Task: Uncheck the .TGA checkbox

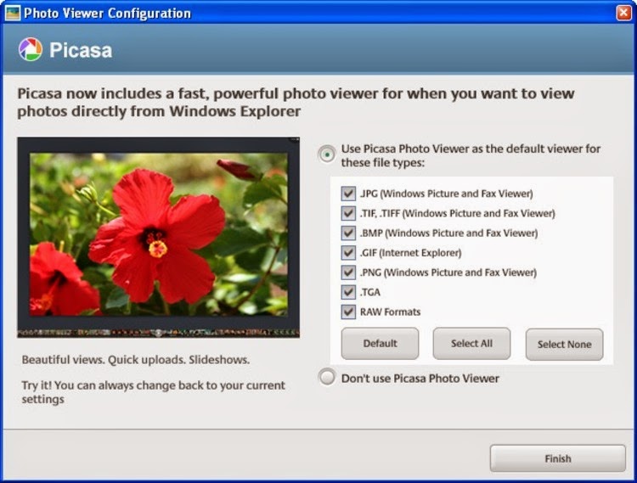Action: pos(348,292)
